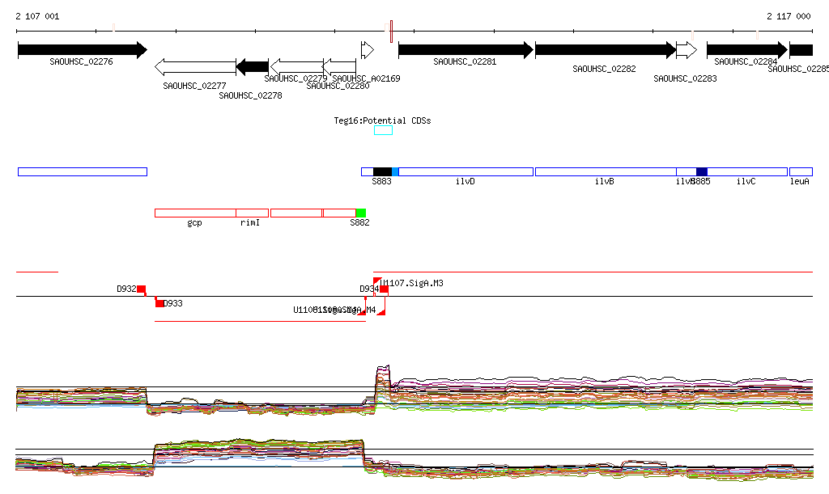The width and height of the screenshot is (829, 494).
Task: Click the D932 red marker
Action: [141, 289]
